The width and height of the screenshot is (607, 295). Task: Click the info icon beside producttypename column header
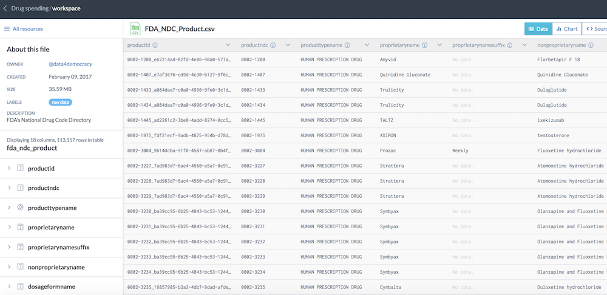[348, 46]
